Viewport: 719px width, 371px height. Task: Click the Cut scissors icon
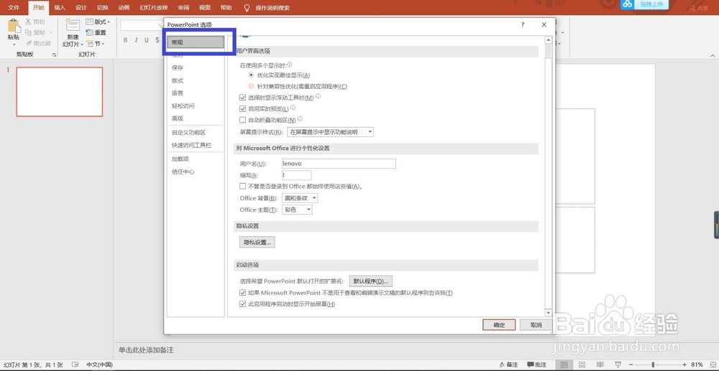(x=29, y=22)
